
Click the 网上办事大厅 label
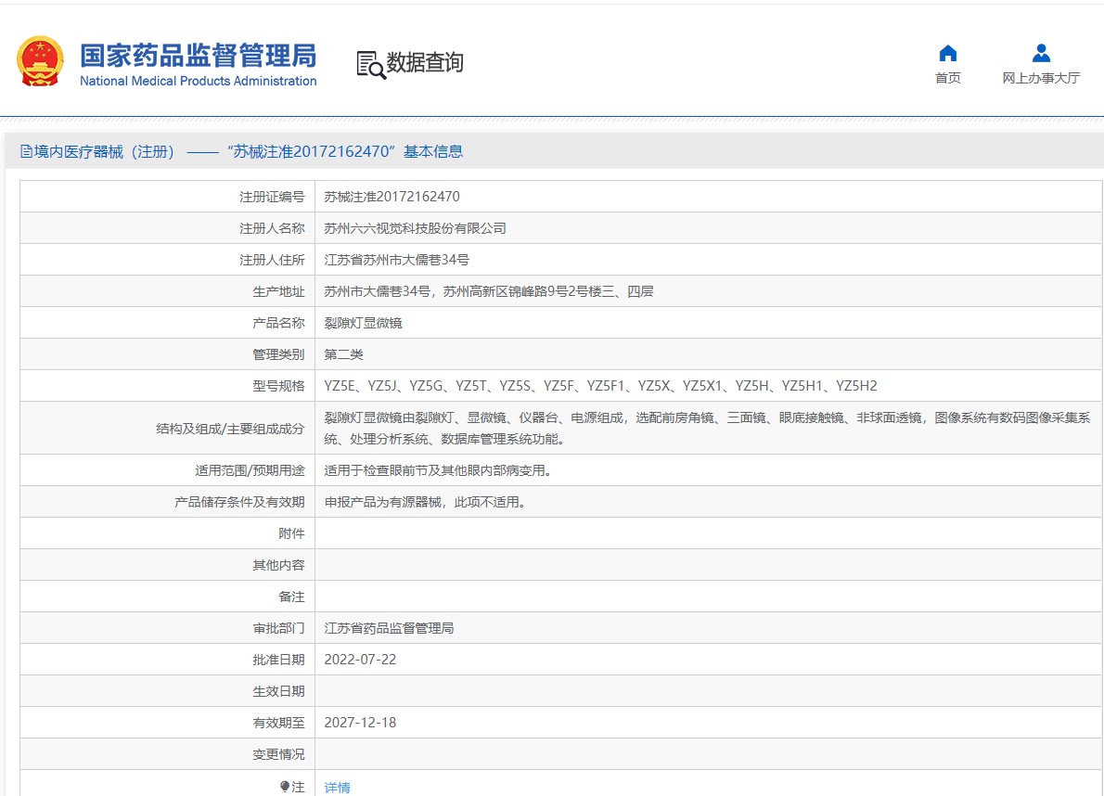(x=1041, y=78)
